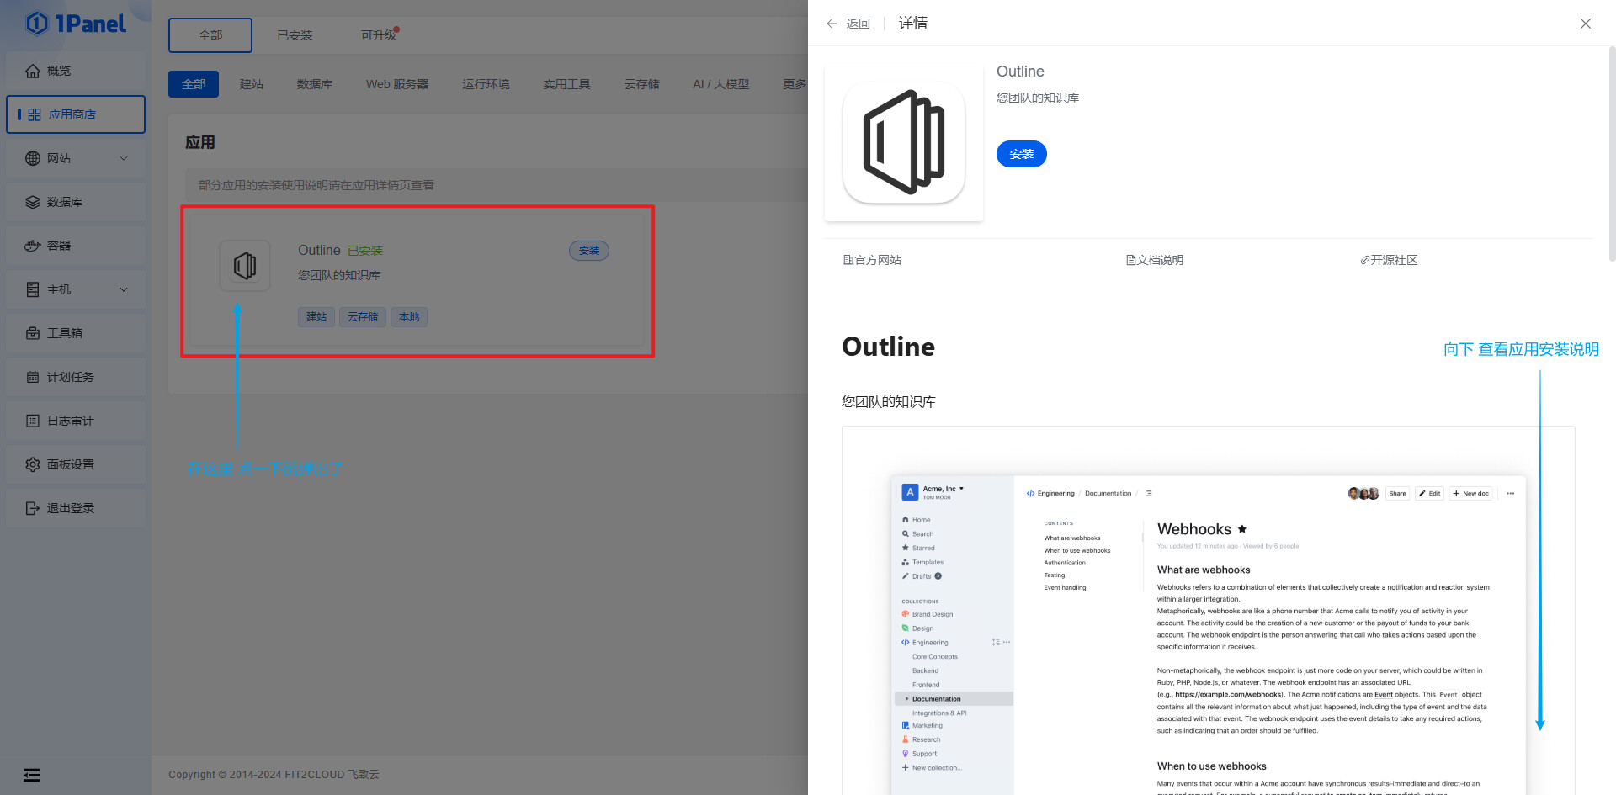Click the 面板设置 menu label
The width and height of the screenshot is (1616, 795).
coord(71,464)
